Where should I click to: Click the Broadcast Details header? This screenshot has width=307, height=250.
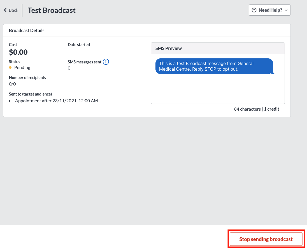(x=27, y=30)
